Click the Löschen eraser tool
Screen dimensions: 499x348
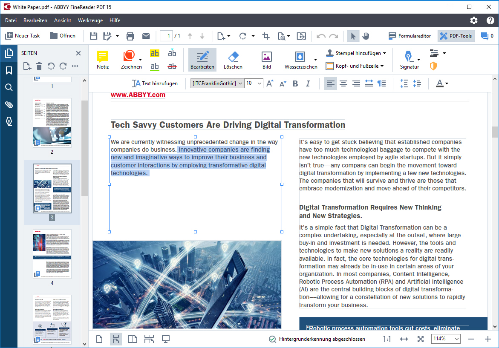[233, 60]
